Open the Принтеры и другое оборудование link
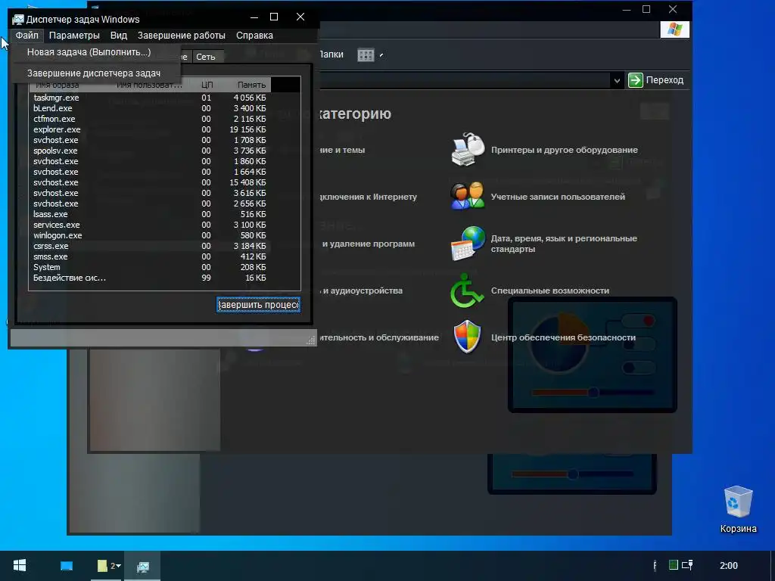Viewport: 775px width, 581px height. [565, 150]
